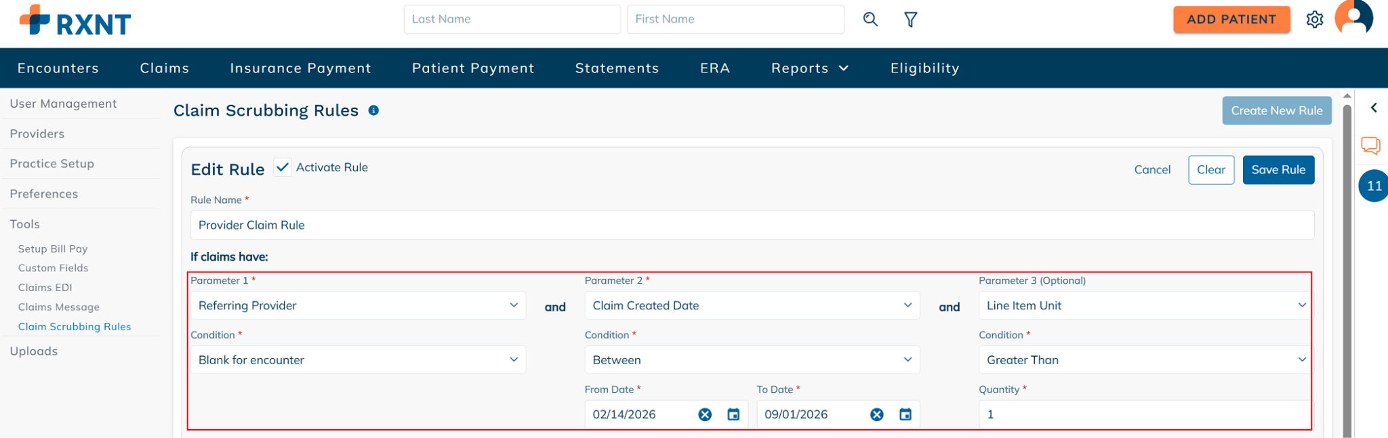Open Preferences in the sidebar

coord(44,194)
